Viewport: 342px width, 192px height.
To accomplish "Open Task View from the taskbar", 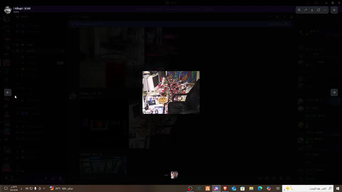I will point(278,189).
